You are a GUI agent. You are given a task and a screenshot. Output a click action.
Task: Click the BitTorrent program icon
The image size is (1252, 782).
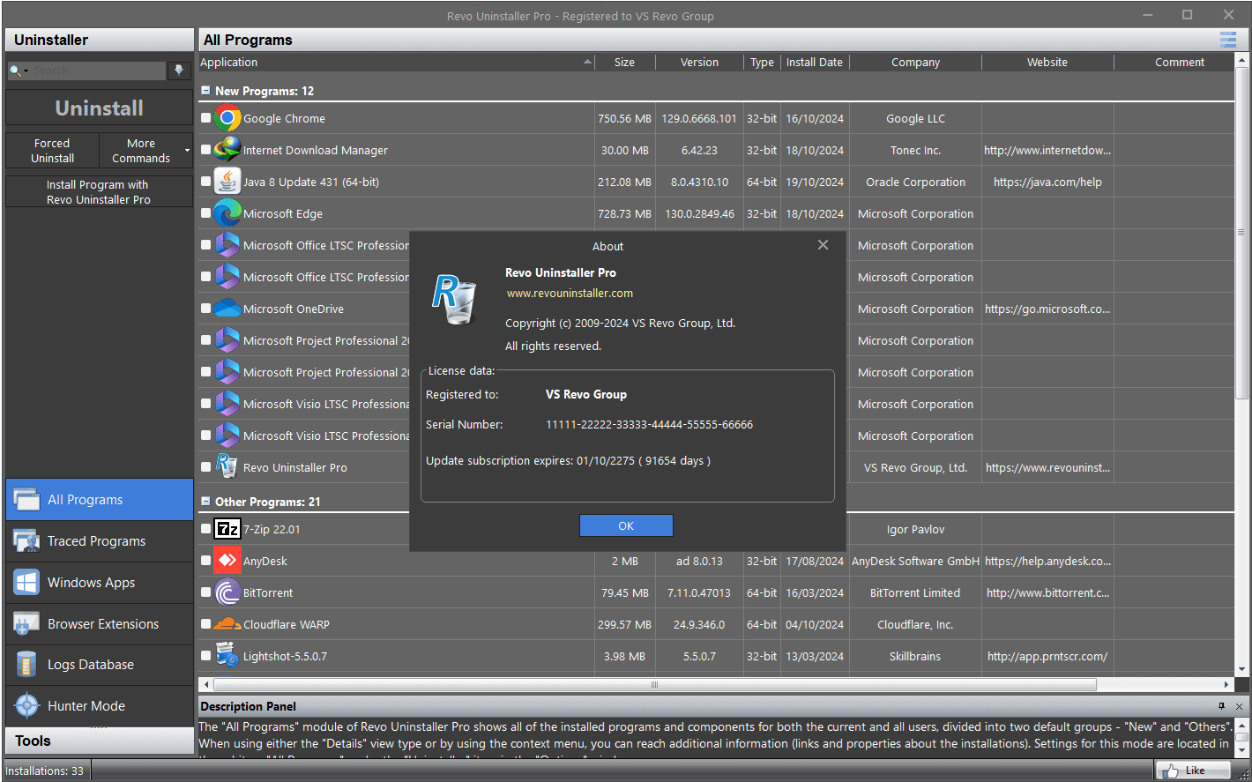pos(227,592)
